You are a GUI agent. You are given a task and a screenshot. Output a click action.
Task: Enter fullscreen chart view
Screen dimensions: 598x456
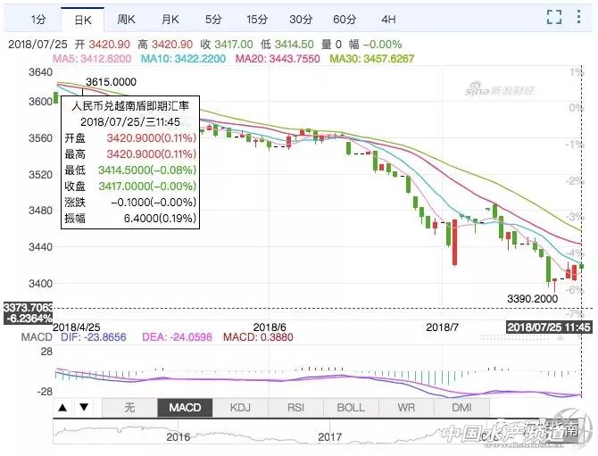553,17
